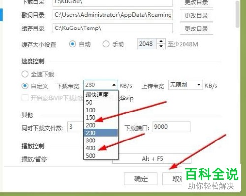
Task: Choose 200 from bandwidth list
Action: point(101,125)
